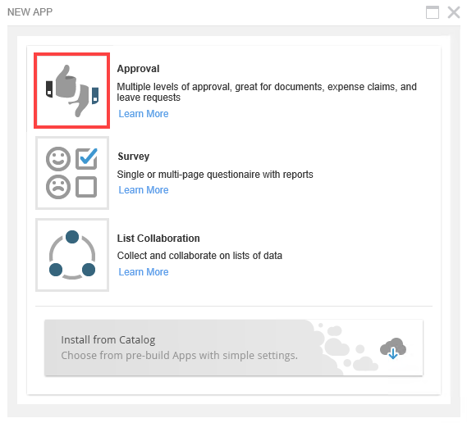Select the Survey title text
This screenshot has height=423, width=467.
point(134,157)
